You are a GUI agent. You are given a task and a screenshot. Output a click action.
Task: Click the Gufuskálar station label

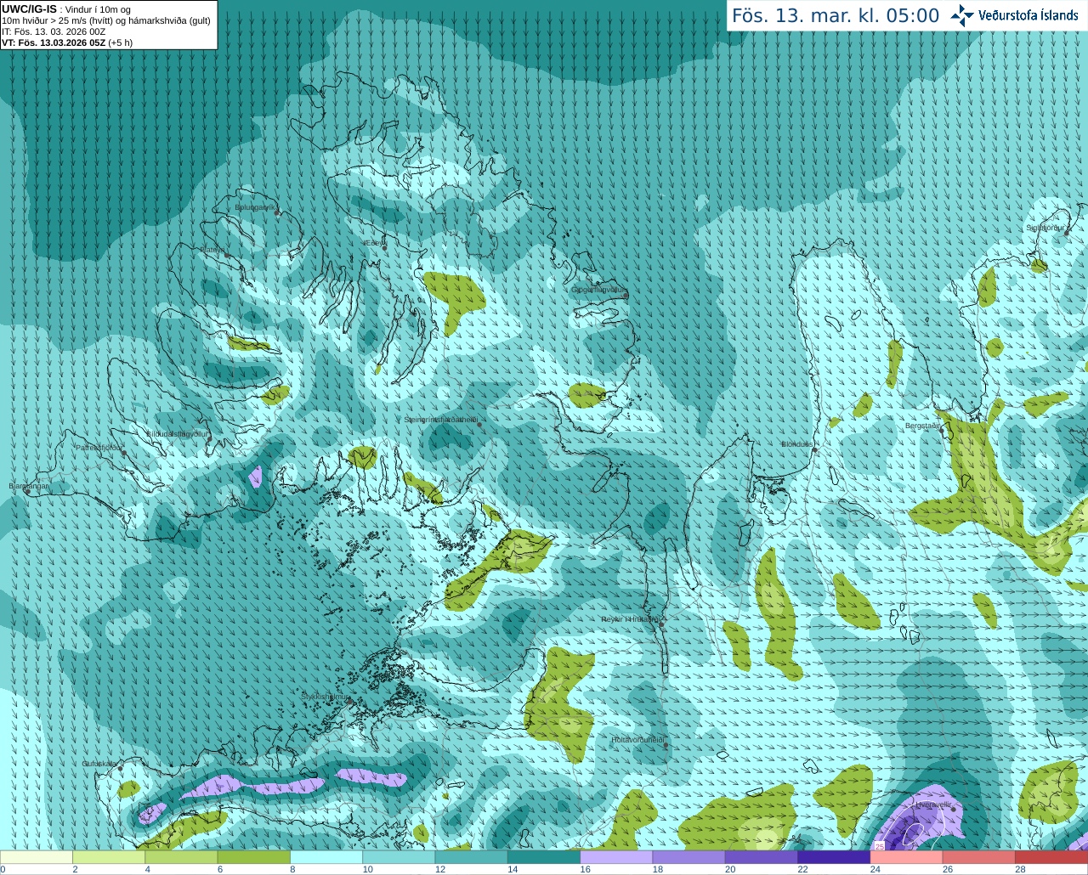pos(99,764)
